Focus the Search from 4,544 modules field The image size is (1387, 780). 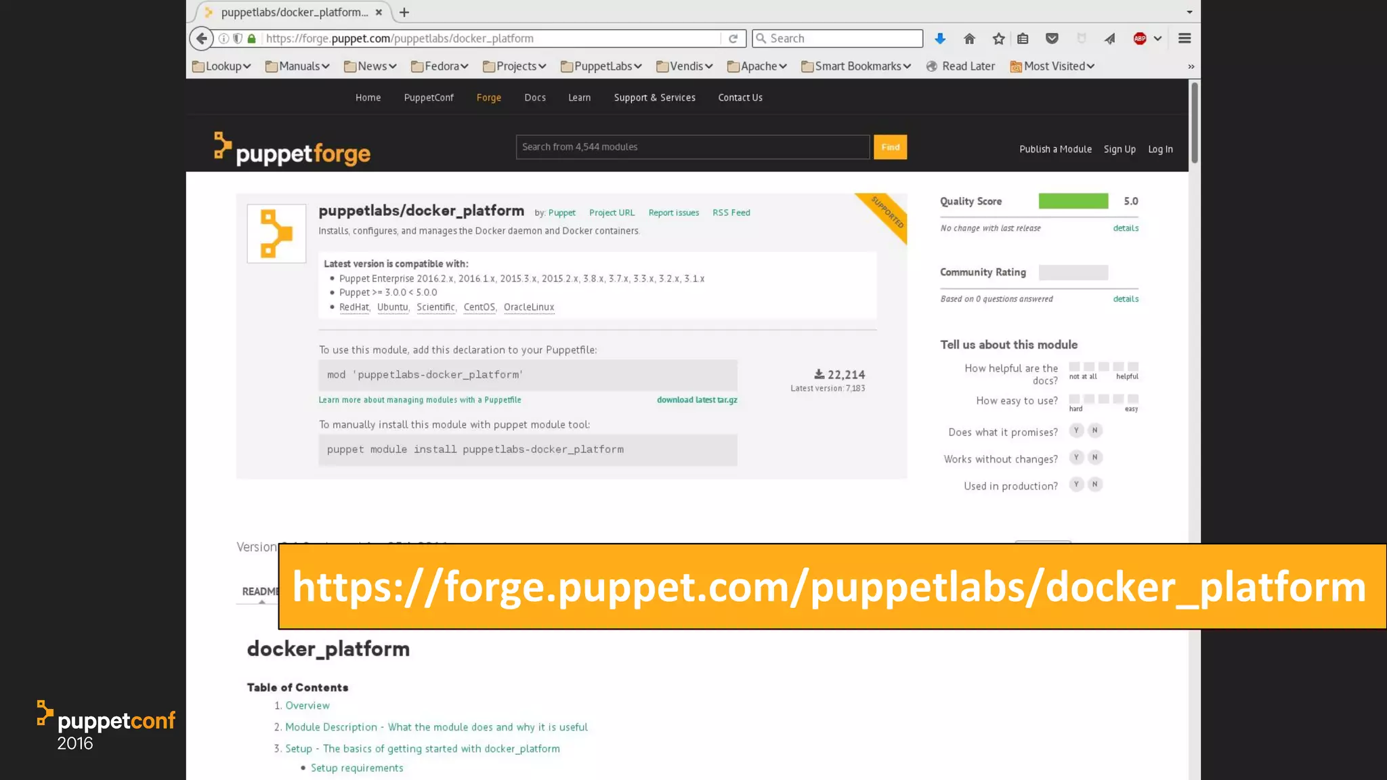point(692,147)
